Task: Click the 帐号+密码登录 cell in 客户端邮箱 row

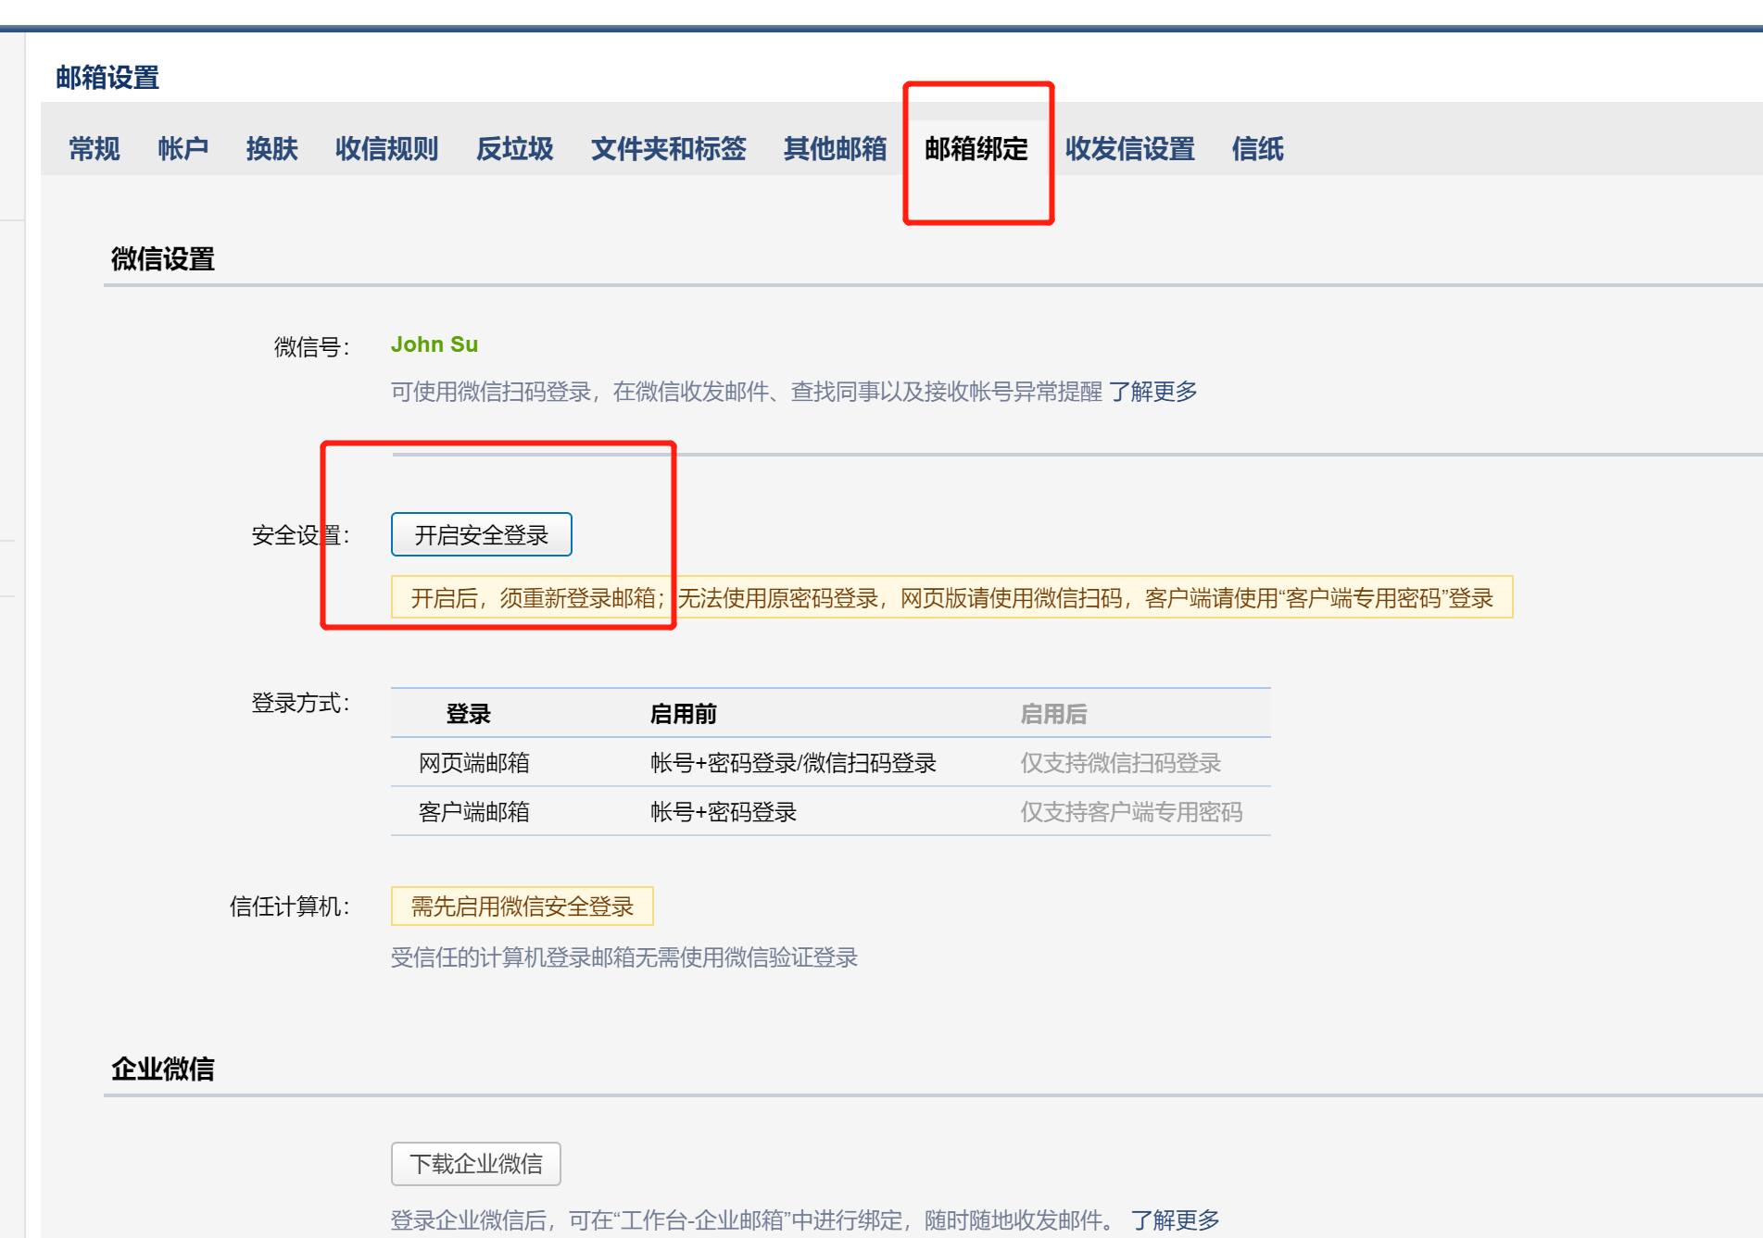Action: pos(724,812)
